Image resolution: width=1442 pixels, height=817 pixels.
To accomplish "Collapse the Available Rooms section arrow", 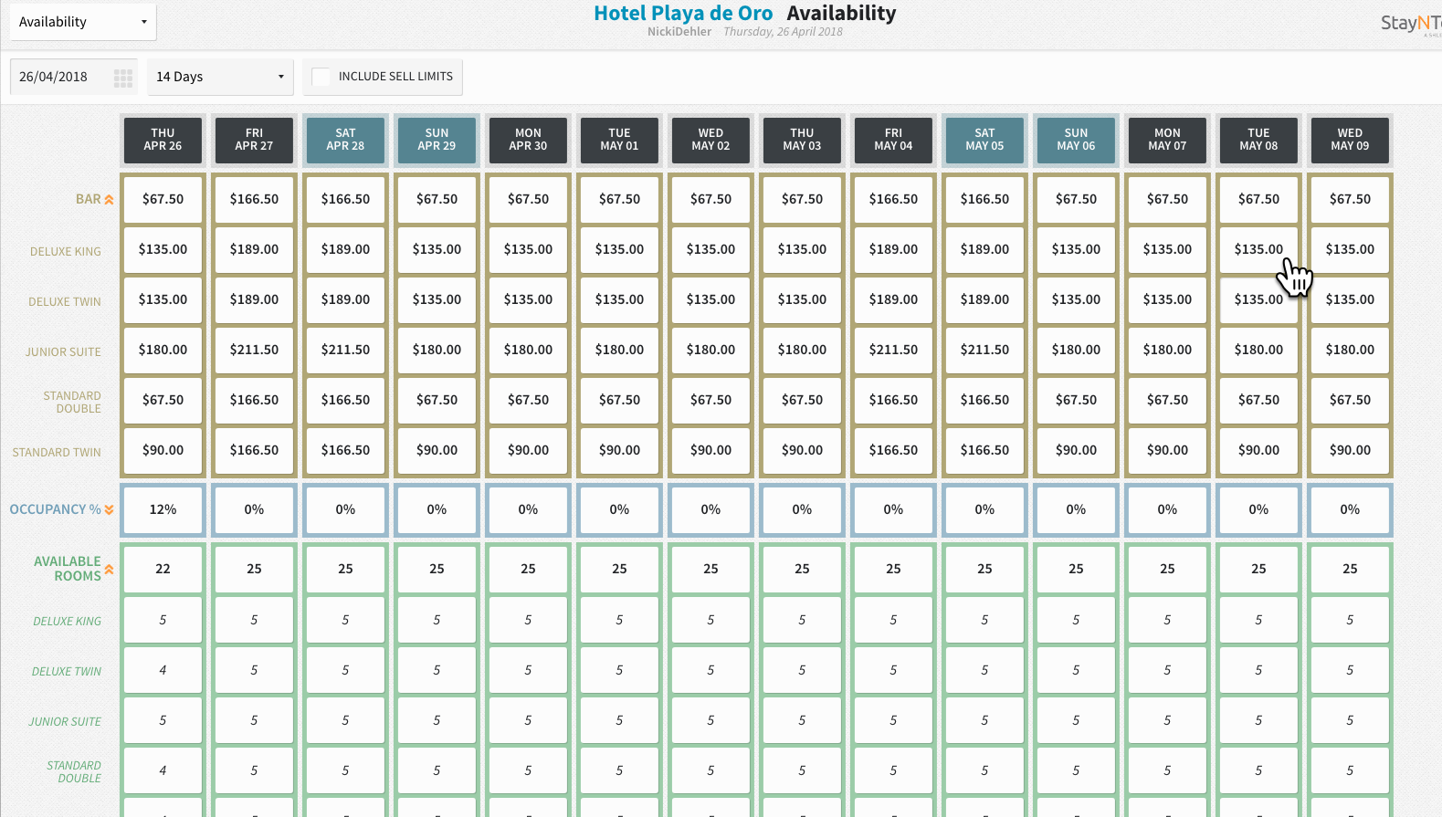I will pos(109,569).
